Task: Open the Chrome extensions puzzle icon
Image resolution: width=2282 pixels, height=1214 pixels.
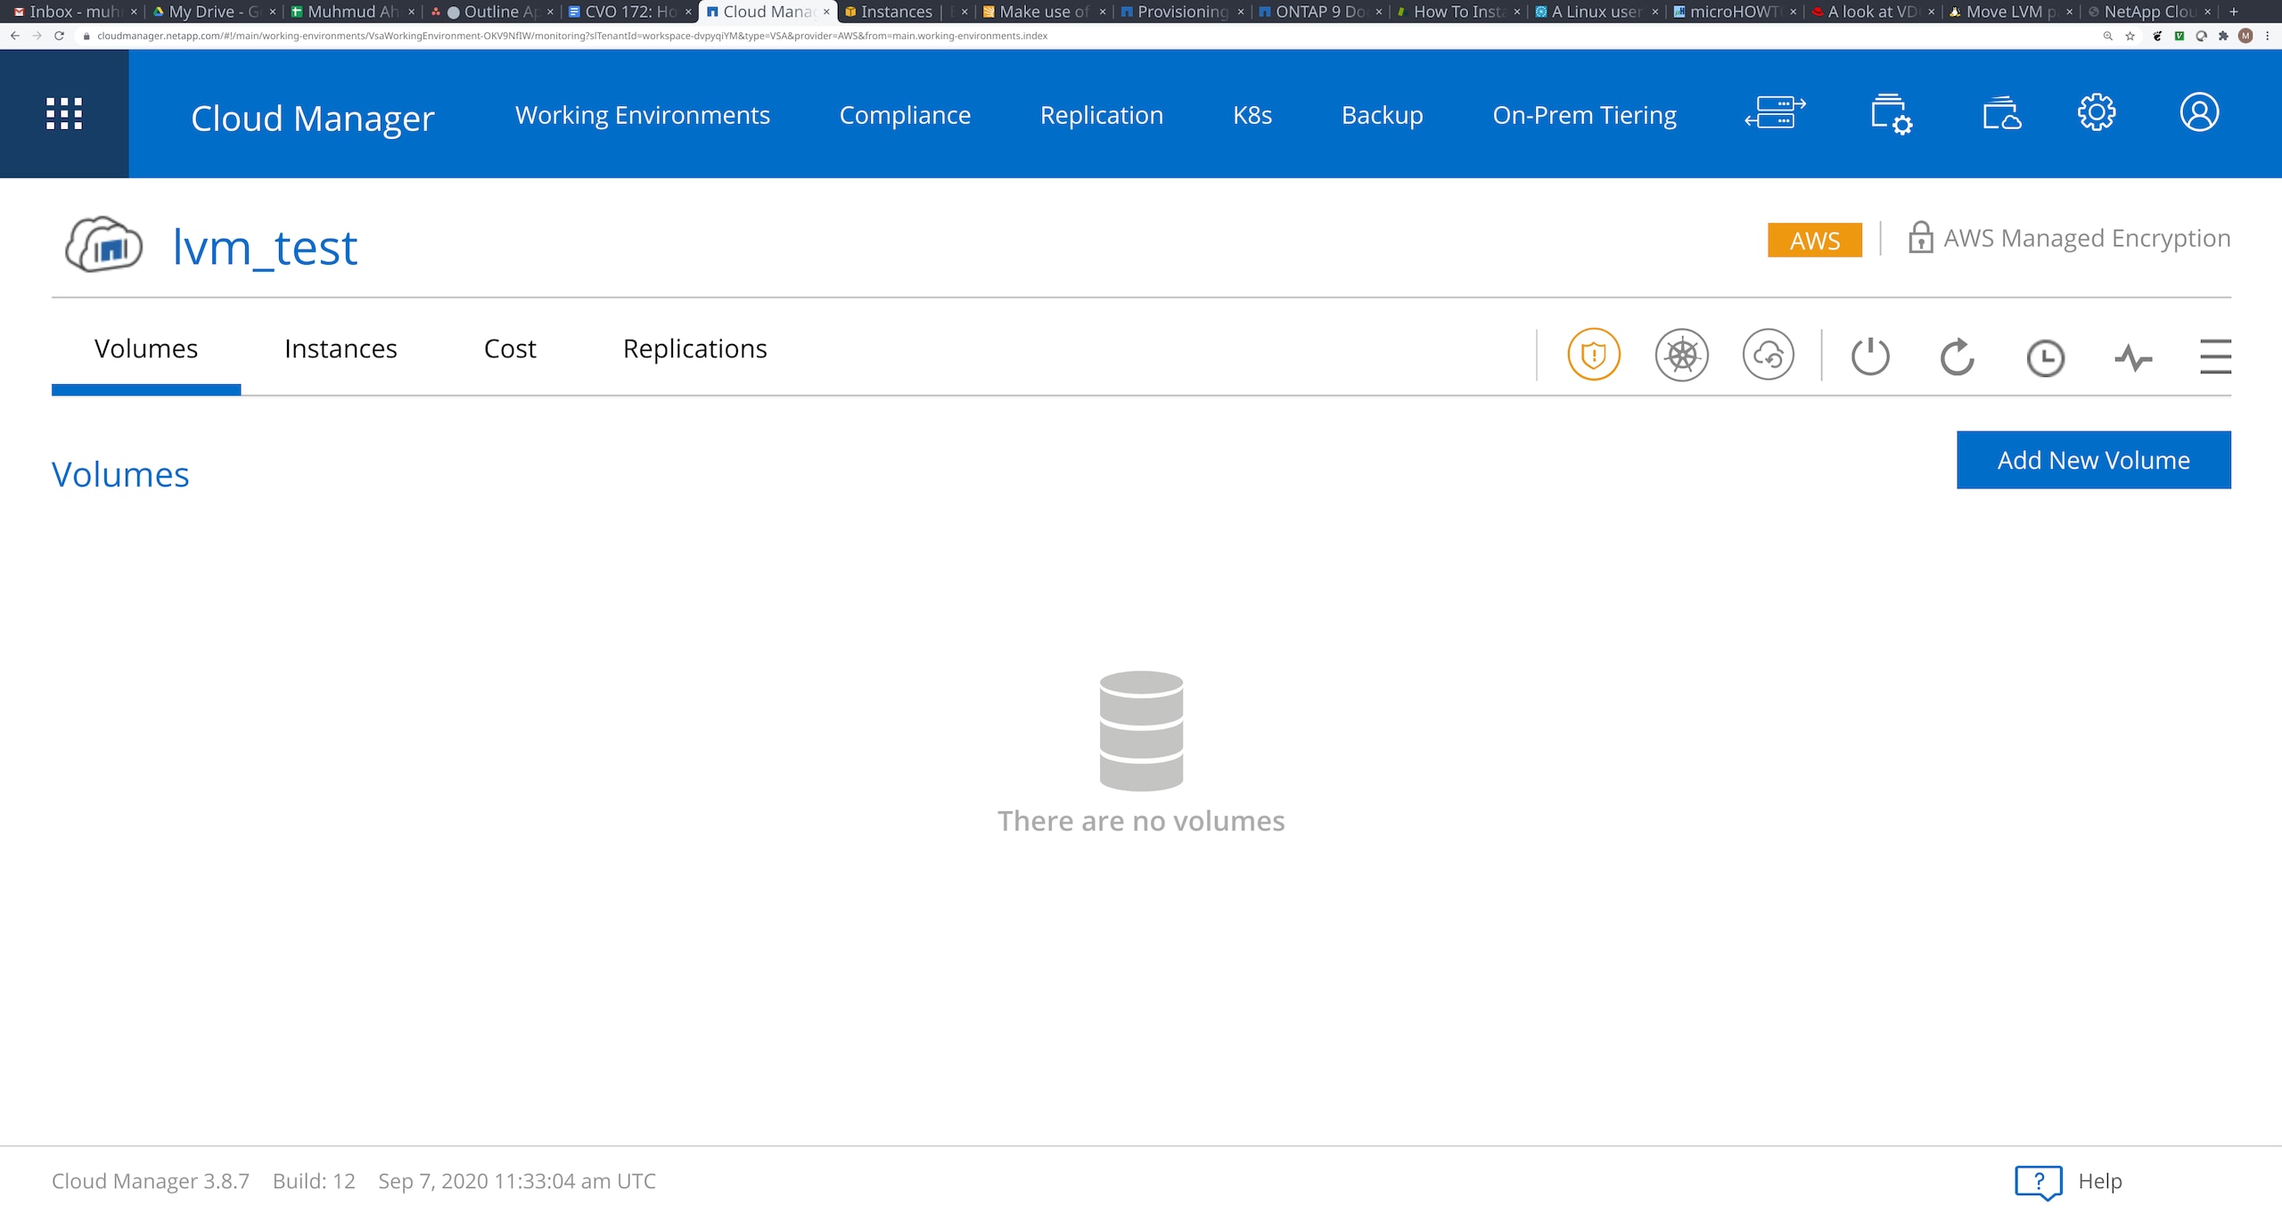Action: point(2224,36)
